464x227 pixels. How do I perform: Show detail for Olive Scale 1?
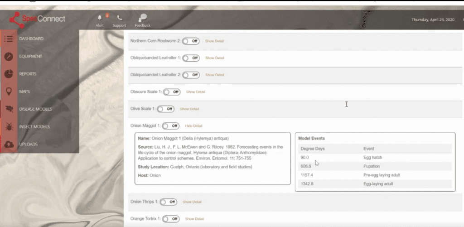tap(189, 109)
